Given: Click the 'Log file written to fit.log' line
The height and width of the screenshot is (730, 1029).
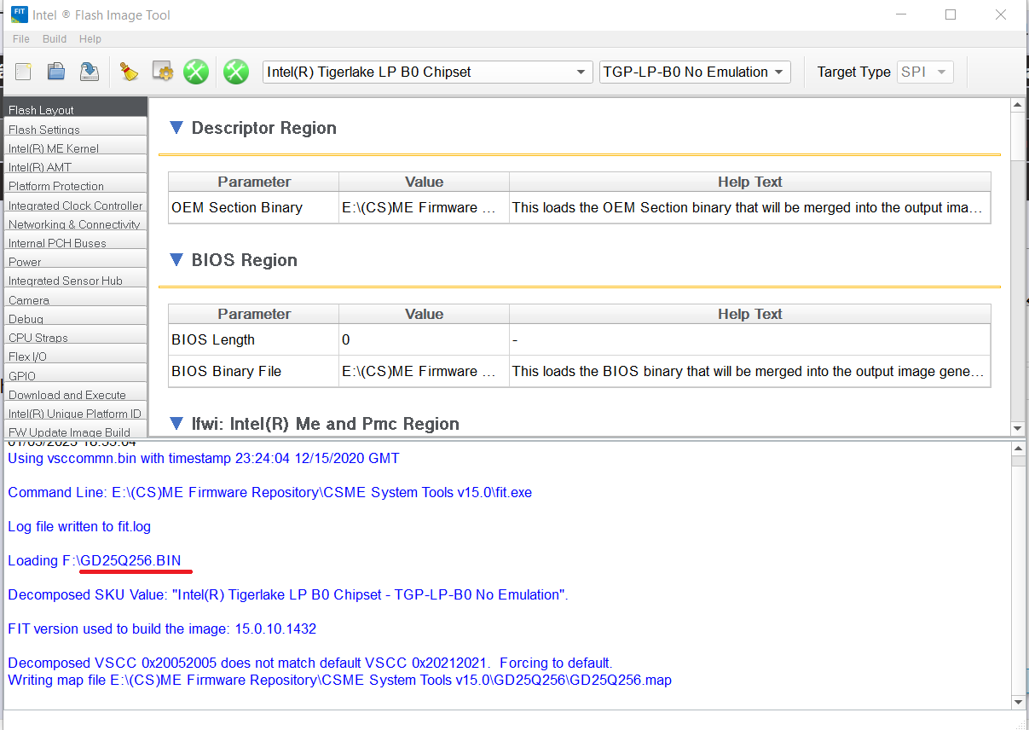Looking at the screenshot, I should 79,526.
